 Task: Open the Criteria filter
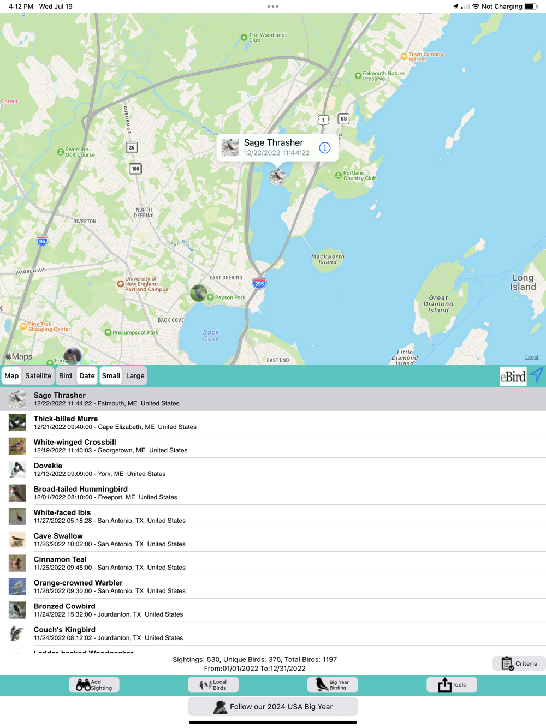click(x=519, y=664)
